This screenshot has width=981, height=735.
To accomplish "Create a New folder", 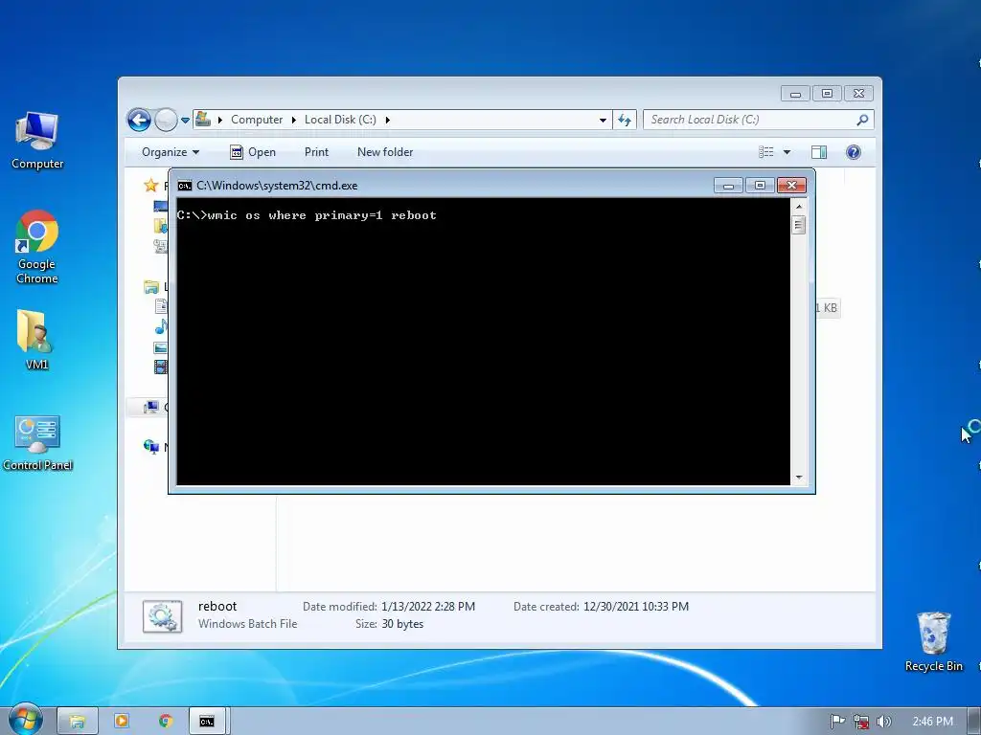I will [x=385, y=152].
